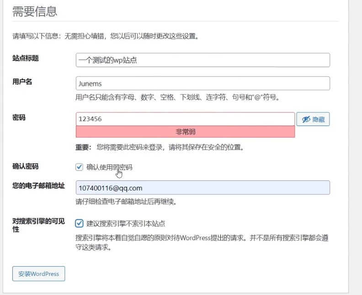Click the 密码 field label
The width and height of the screenshot is (362, 295).
point(19,117)
